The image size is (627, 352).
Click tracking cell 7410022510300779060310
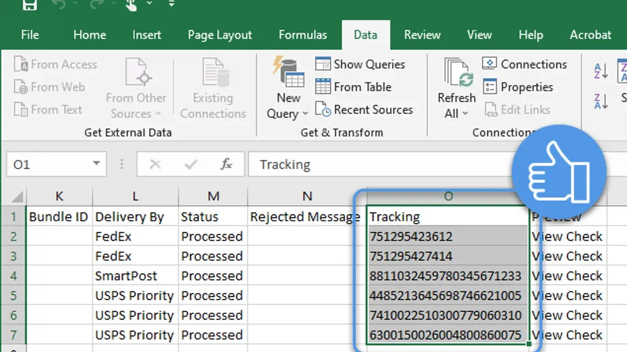point(448,315)
